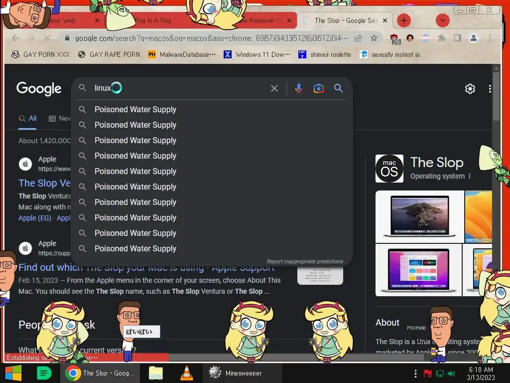
Task: Toggle the Chrome side panel icon
Action: pyautogui.click(x=458, y=38)
